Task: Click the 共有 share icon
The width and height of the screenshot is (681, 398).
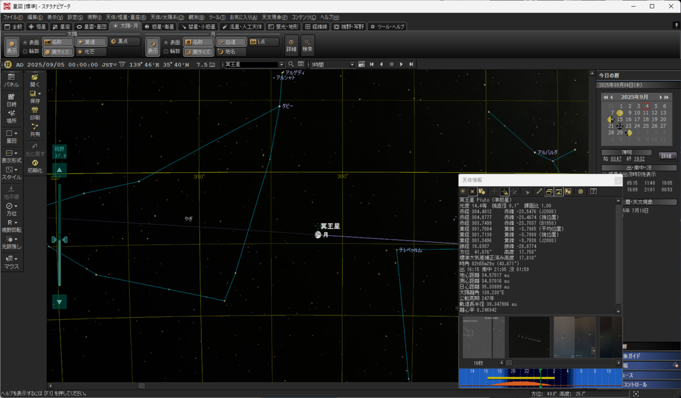Action: point(35,130)
